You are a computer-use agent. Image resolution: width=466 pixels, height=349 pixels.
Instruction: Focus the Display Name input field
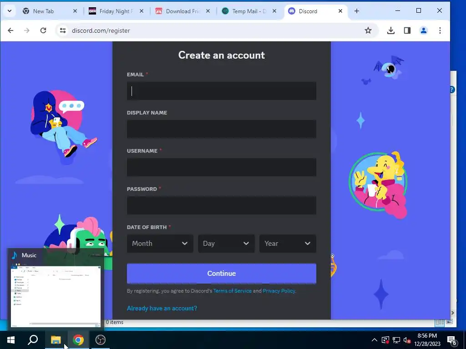point(222,129)
